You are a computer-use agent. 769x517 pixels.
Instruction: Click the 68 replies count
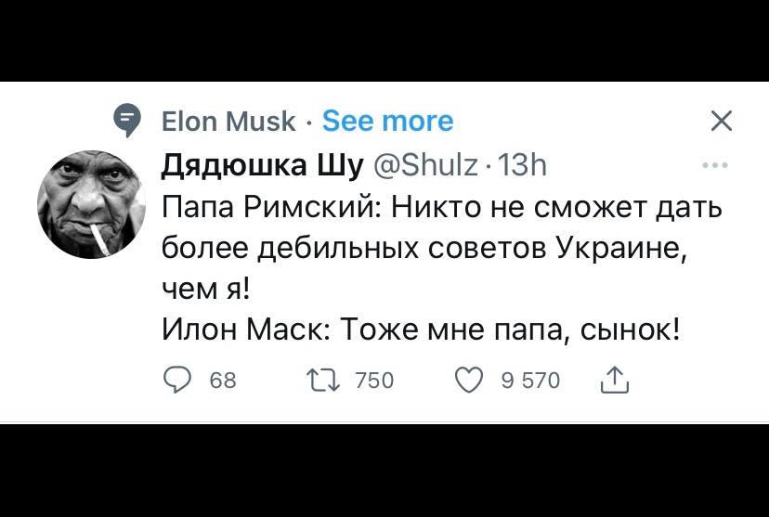pos(223,380)
